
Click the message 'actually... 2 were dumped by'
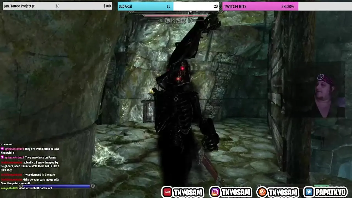click(30, 166)
